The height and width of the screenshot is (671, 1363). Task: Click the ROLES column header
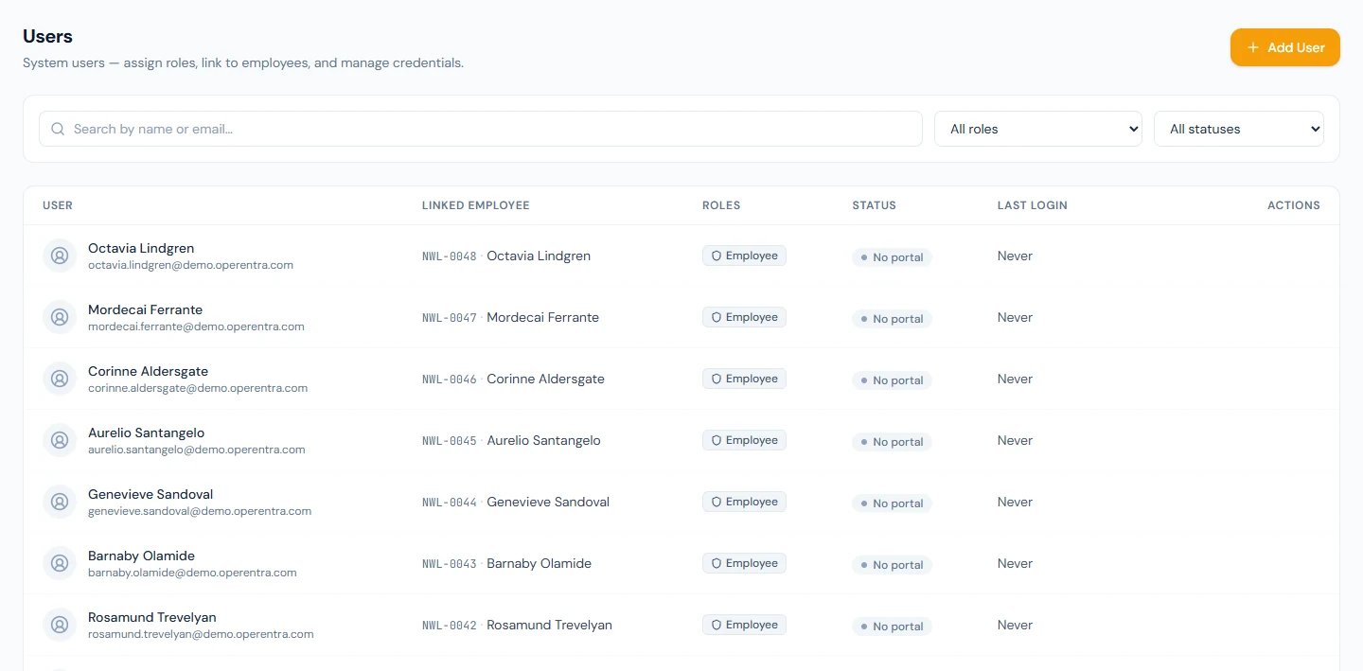click(x=721, y=205)
